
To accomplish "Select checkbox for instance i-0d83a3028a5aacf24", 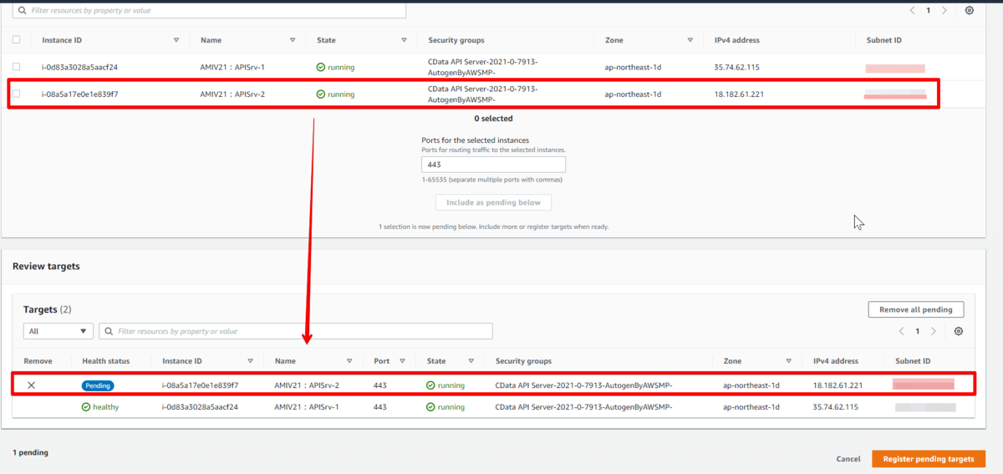I will (17, 67).
